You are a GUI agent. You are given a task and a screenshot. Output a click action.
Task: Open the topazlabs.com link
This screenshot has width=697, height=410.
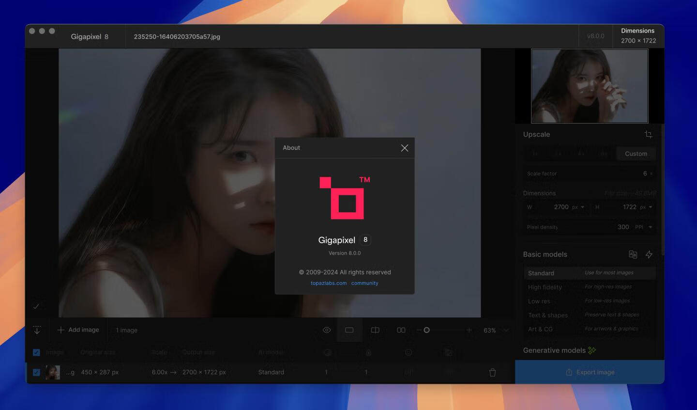tap(329, 283)
